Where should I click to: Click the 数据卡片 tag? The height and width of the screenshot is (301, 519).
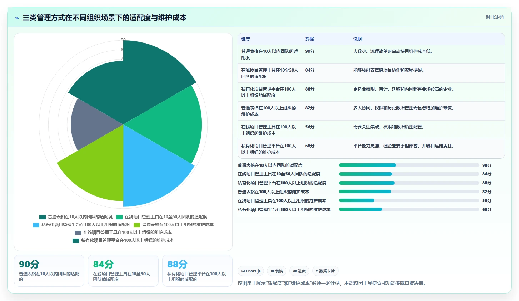click(325, 271)
